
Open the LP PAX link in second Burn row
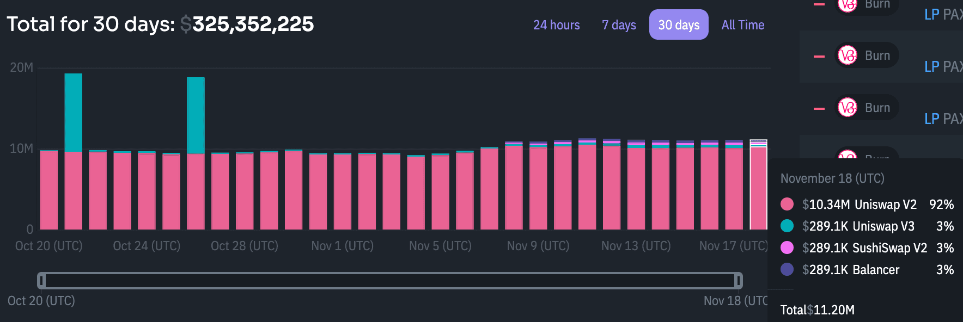pos(943,67)
